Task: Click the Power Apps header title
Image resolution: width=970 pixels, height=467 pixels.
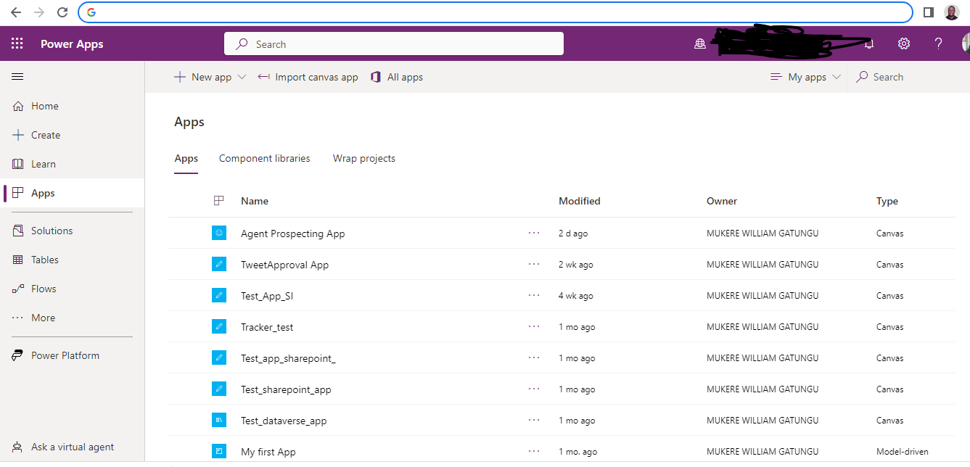Action: tap(72, 44)
